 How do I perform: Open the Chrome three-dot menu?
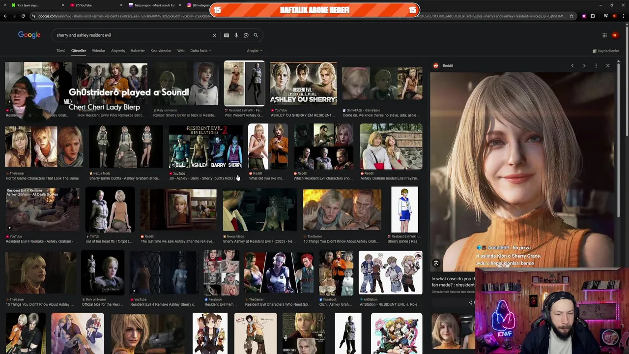pyautogui.click(x=623, y=16)
